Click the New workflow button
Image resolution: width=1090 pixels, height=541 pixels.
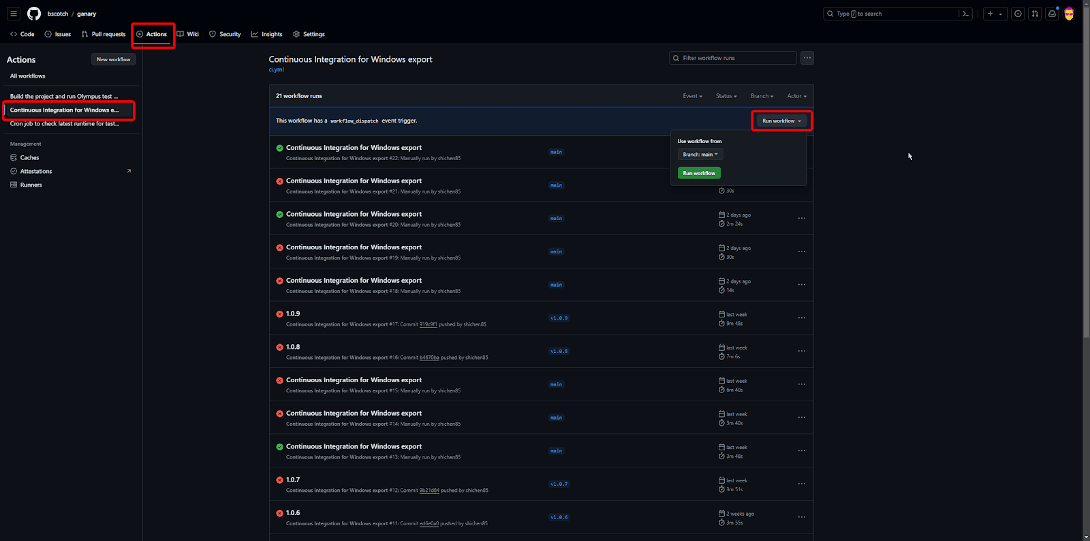coord(114,59)
